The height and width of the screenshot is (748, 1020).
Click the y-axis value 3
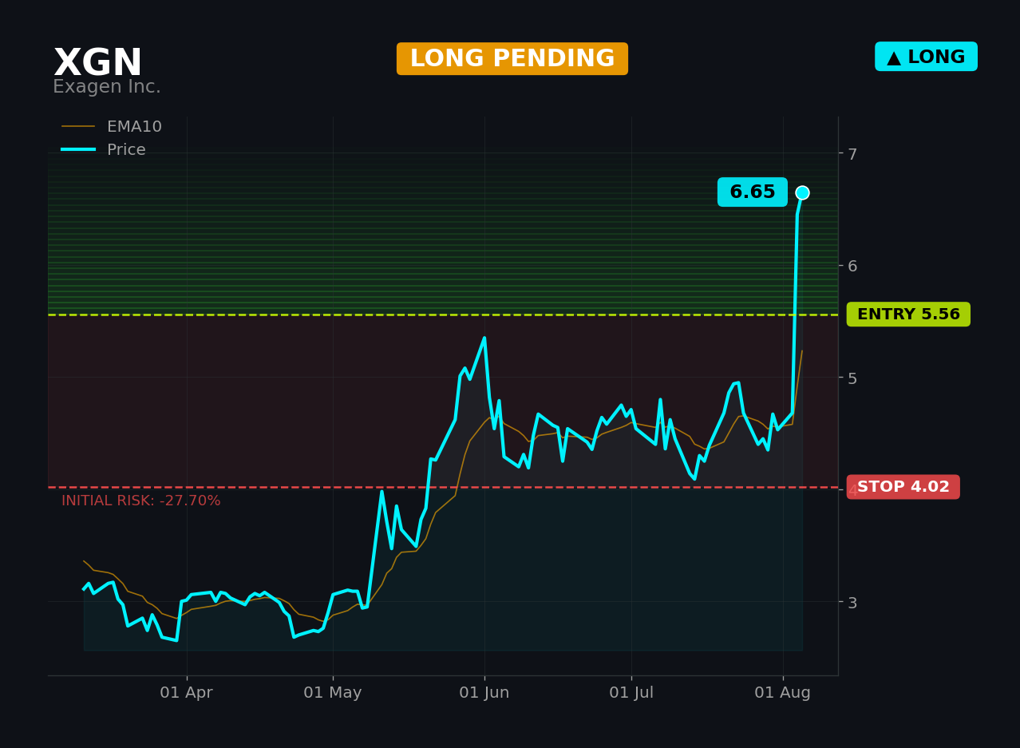852,602
